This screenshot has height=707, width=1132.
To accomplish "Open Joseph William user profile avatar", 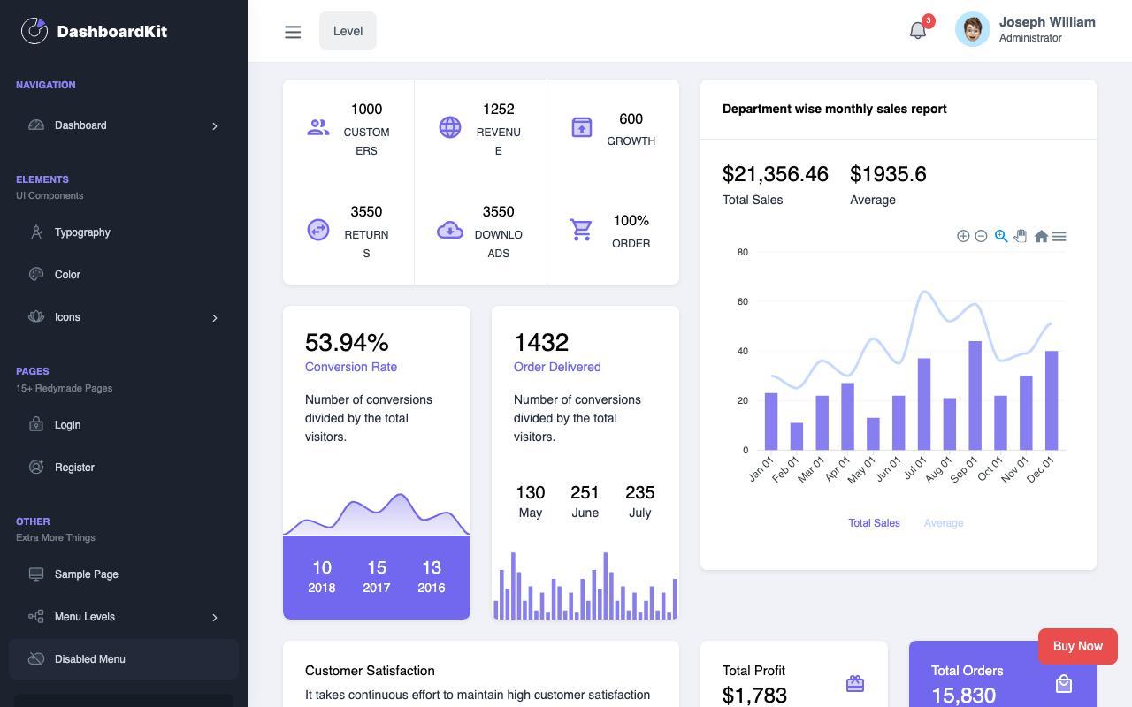I will pos(972,30).
